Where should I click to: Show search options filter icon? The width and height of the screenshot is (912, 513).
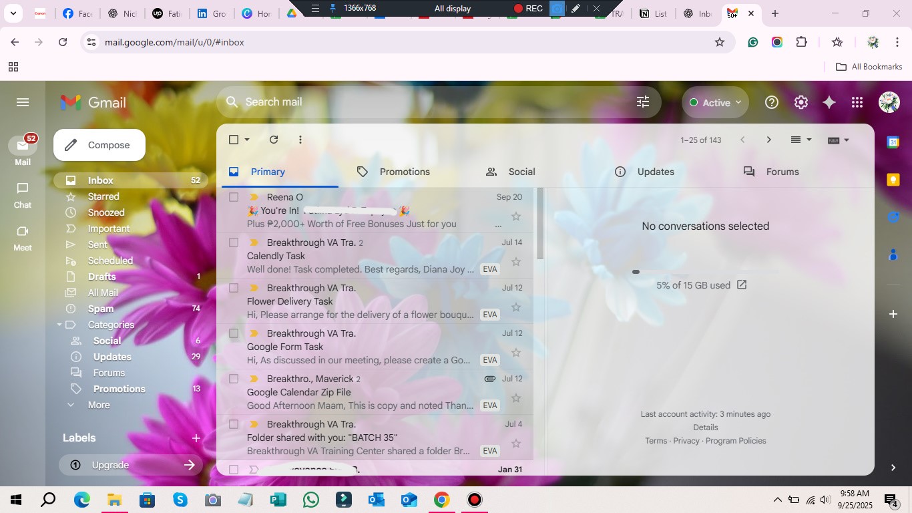(643, 102)
